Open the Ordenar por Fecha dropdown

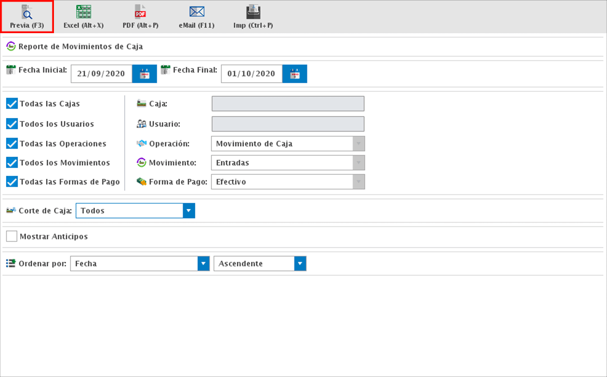203,264
